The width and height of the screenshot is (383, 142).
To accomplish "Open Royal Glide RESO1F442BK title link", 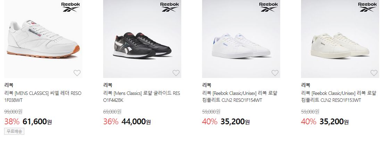I will (x=142, y=97).
